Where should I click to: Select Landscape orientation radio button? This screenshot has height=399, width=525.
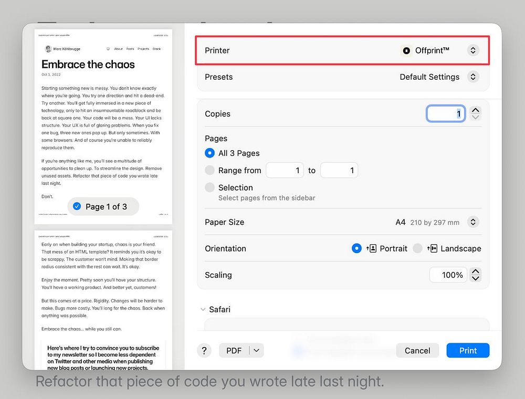pyautogui.click(x=417, y=248)
